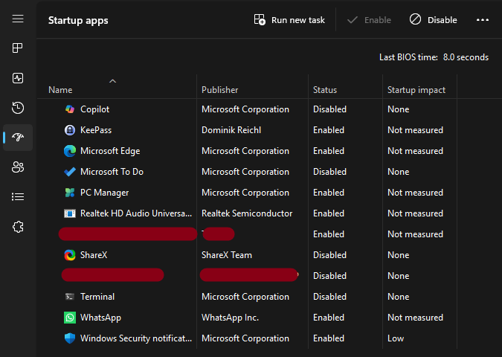Click the Microsoft To Do checkmark icon

[70, 172]
